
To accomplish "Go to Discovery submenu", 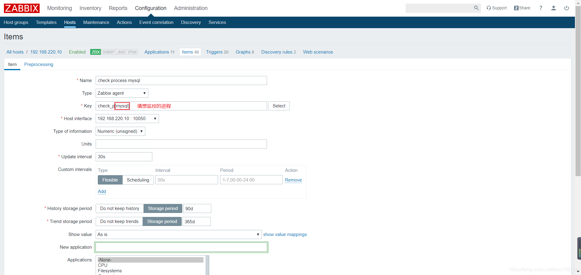I will (191, 22).
